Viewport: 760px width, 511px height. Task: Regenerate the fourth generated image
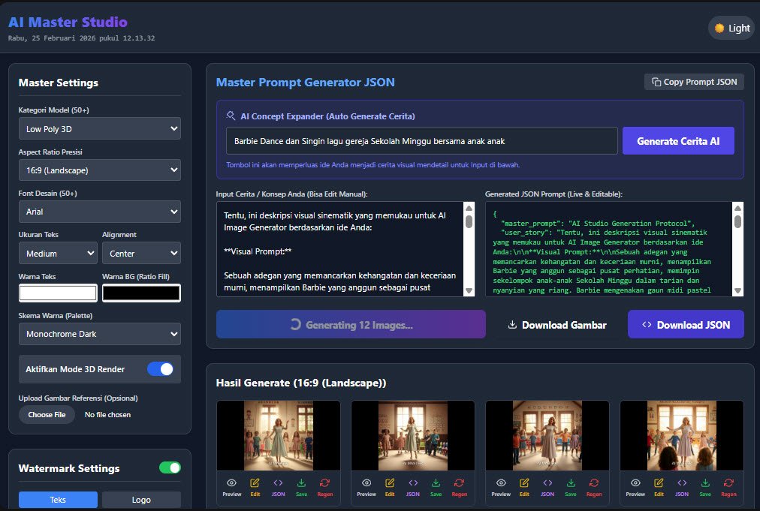pos(728,487)
